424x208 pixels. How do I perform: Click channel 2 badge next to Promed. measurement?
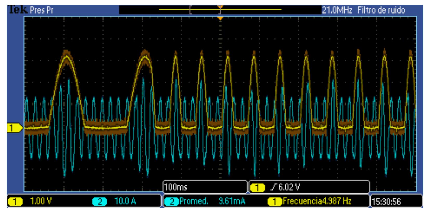[x=171, y=201]
